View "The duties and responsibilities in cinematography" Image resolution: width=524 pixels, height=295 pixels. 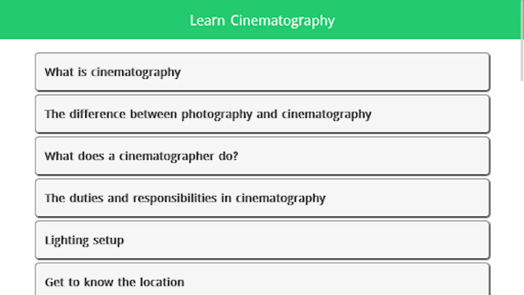(262, 198)
